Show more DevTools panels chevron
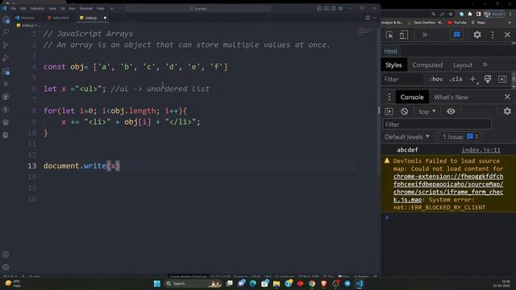The image size is (516, 290). tap(425, 35)
